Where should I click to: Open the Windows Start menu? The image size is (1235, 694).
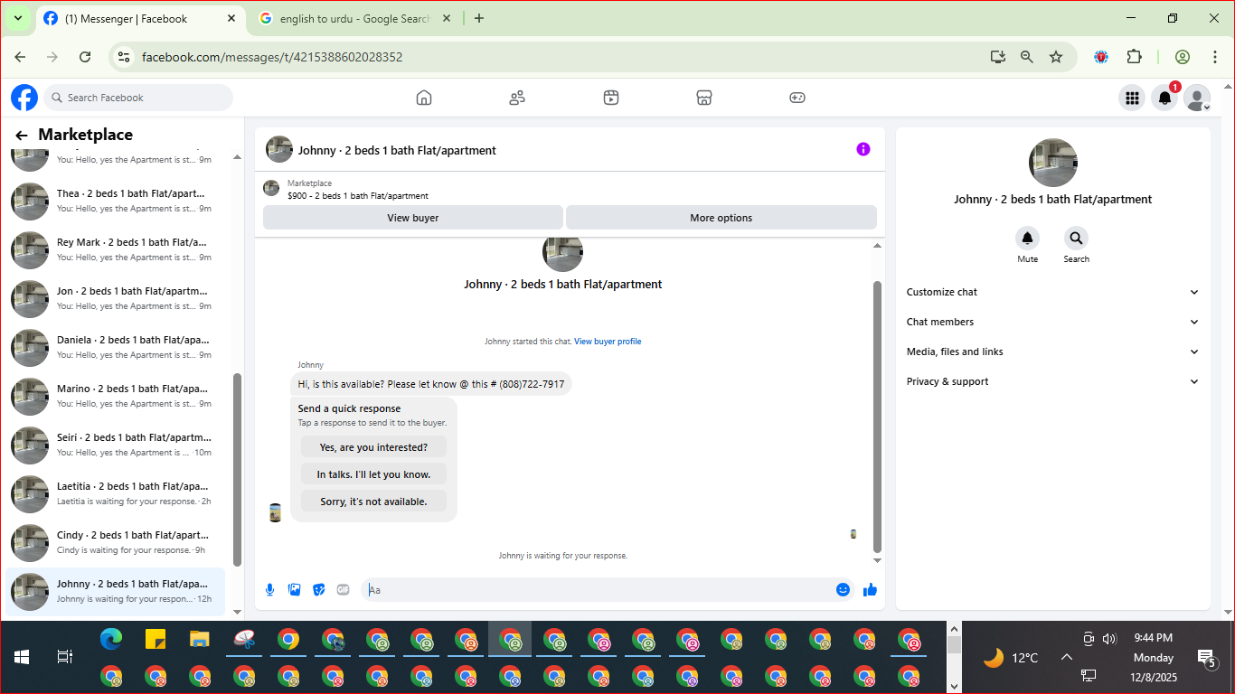(22, 657)
